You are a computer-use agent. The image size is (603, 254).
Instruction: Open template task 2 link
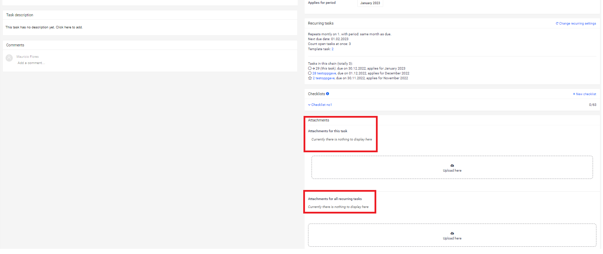pyautogui.click(x=333, y=49)
